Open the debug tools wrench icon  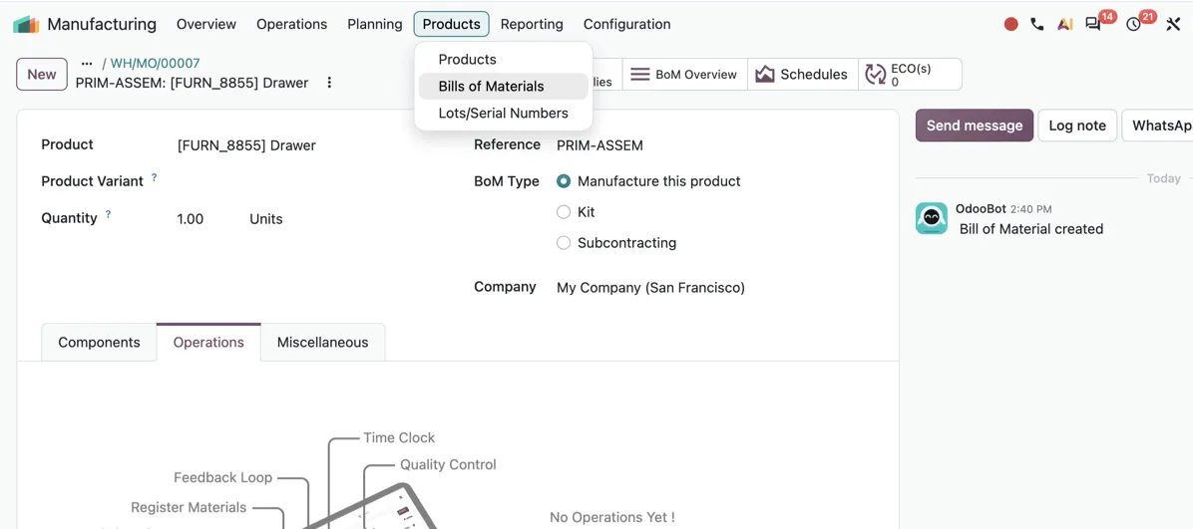coord(1172,24)
